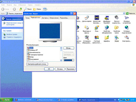Open the Правка menu

click(x=9, y=5)
